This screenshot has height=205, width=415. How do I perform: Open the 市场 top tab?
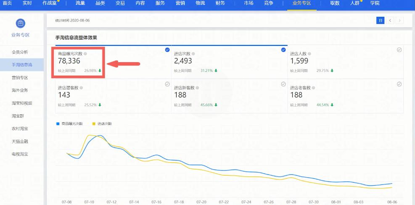tap(248, 3)
